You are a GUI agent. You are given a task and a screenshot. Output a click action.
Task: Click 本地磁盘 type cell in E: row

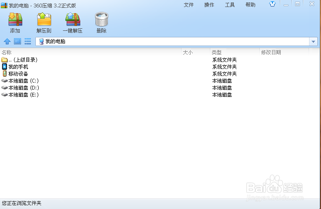tap(222, 95)
